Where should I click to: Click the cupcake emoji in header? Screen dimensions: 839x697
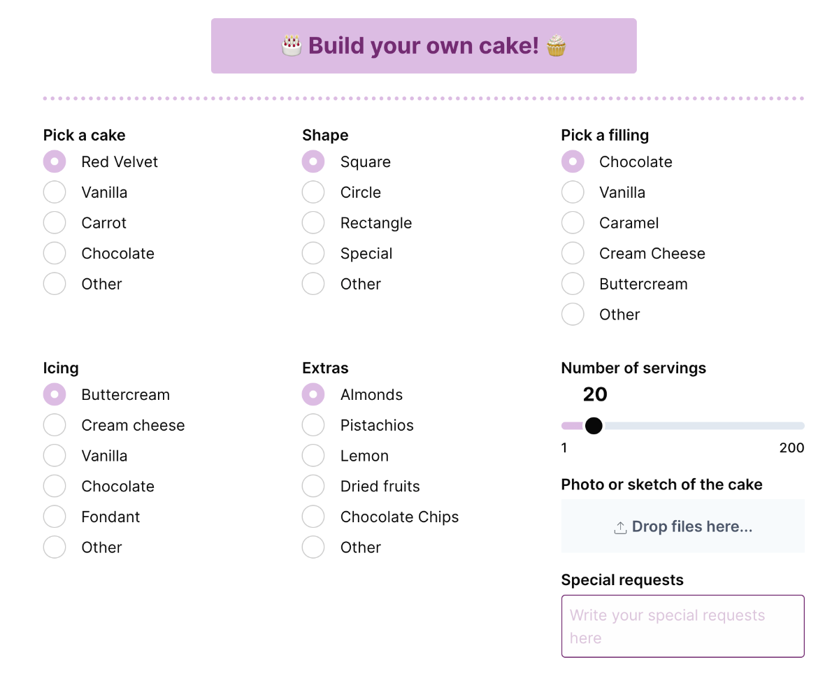click(x=557, y=45)
